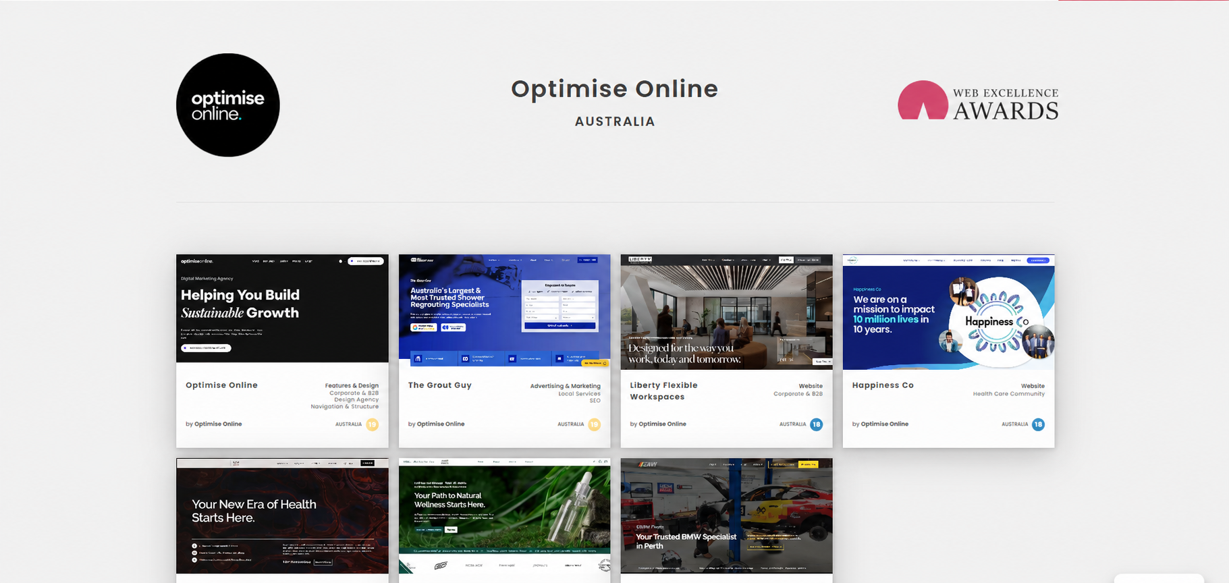The width and height of the screenshot is (1229, 583).
Task: Click 'by Optimise Online' on Liberty Flexible card
Action: coord(658,424)
